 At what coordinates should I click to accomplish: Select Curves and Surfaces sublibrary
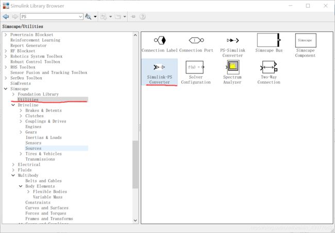(47, 208)
